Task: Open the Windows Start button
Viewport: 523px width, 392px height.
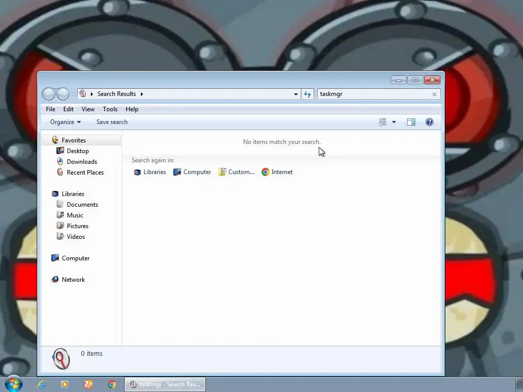Action: [x=13, y=384]
